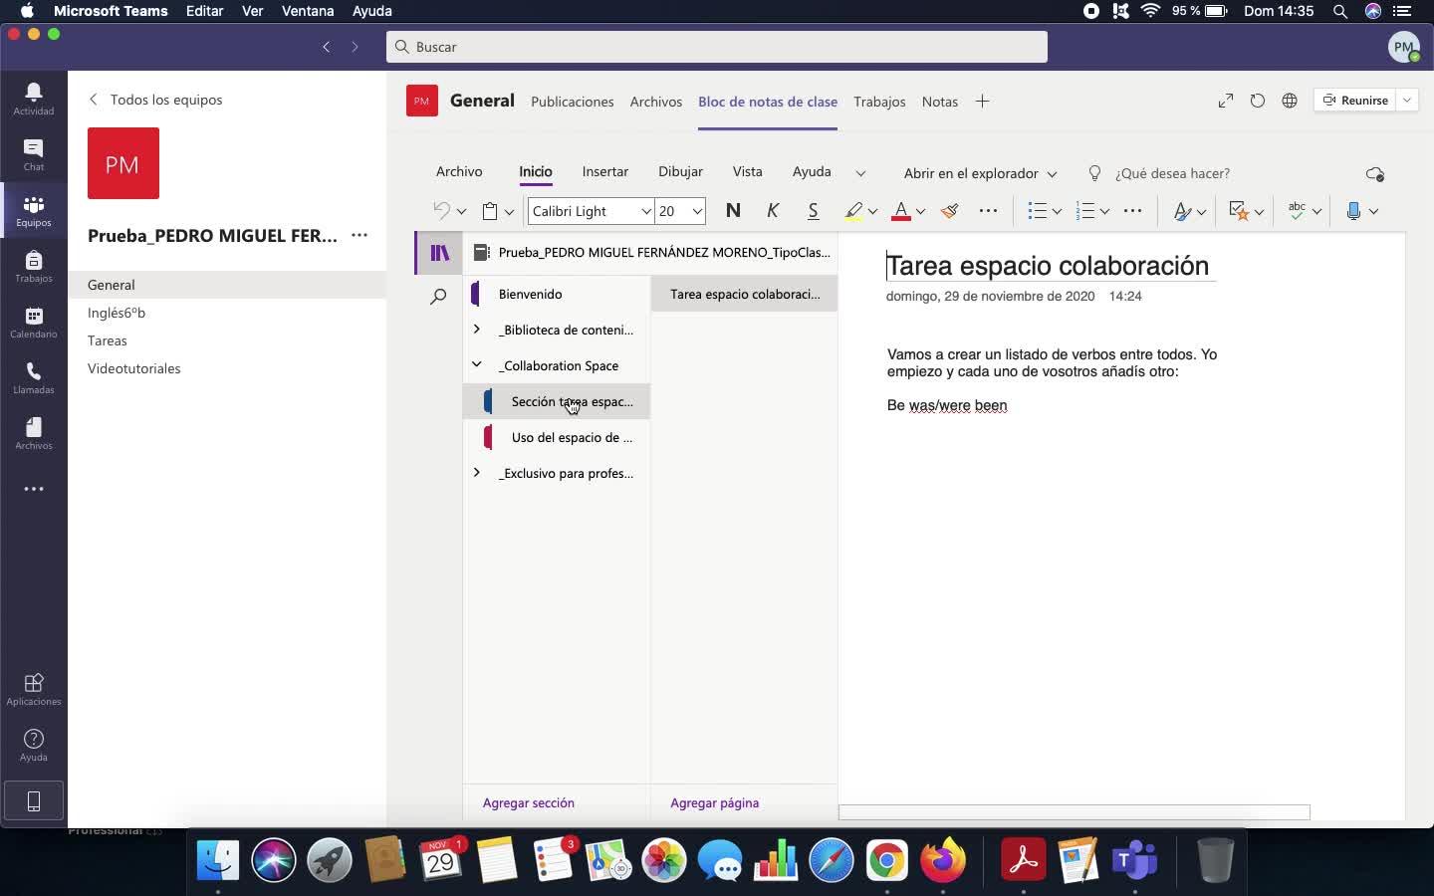Viewport: 1434px width, 896px height.
Task: Open the notebook search magnifier
Action: point(438,297)
